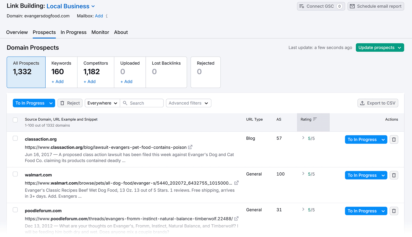Click the info icon next to Mailbox Add

click(x=107, y=16)
